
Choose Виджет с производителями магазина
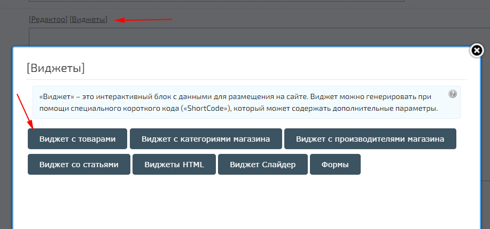point(370,139)
